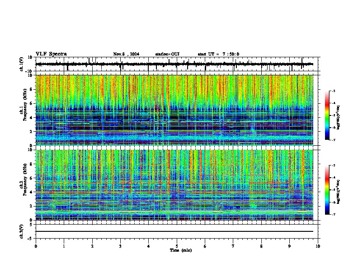Click inside the ch.2 spectrogram panel
358x276 pixels.
174,185
